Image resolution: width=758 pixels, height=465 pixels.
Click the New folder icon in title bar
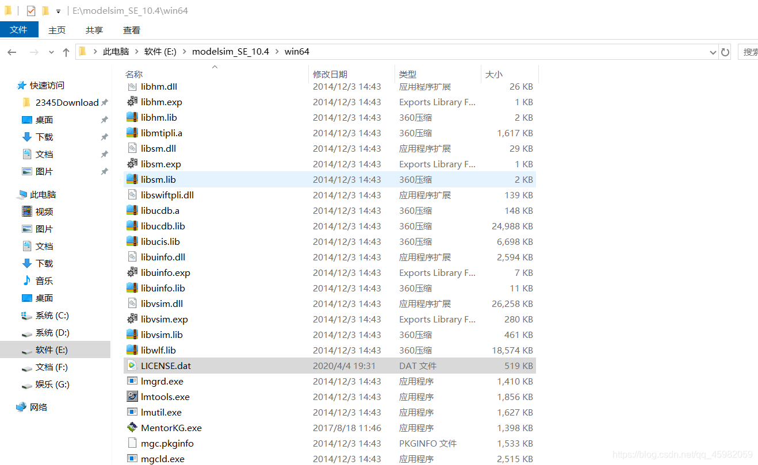click(x=45, y=11)
